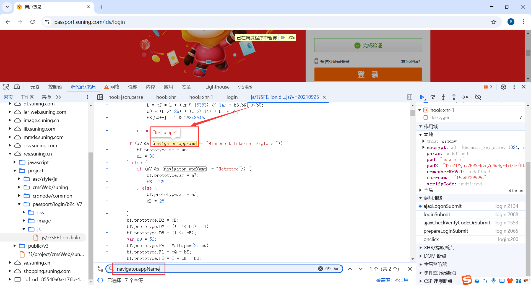Toggle regular expression search
The width and height of the screenshot is (531, 285).
pos(328,269)
